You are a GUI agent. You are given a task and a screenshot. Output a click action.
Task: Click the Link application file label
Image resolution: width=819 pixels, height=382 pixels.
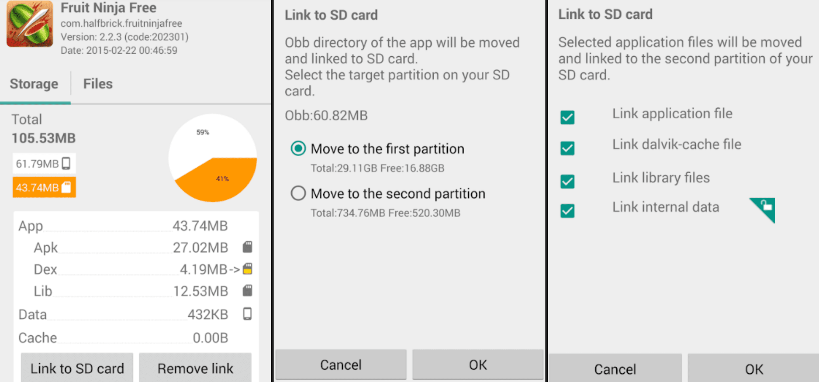coord(672,114)
